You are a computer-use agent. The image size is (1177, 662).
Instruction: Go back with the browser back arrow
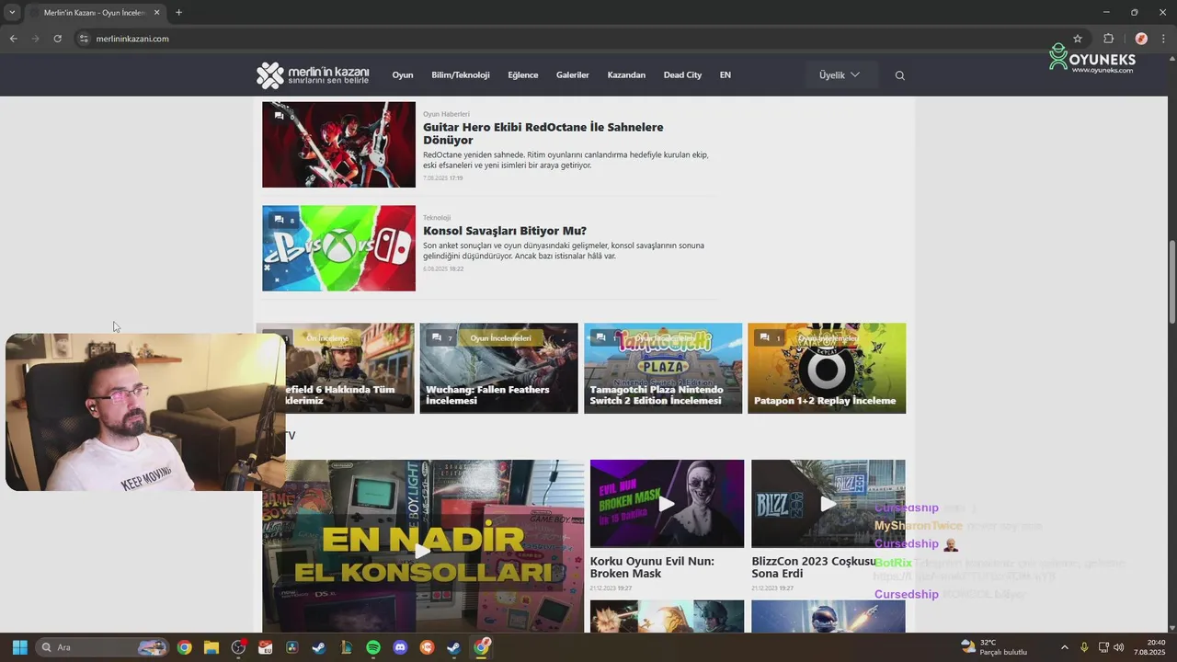(13, 39)
